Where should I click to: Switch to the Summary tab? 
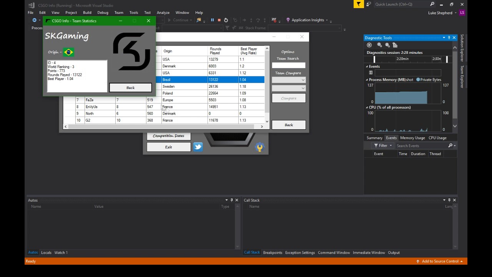pos(374,138)
